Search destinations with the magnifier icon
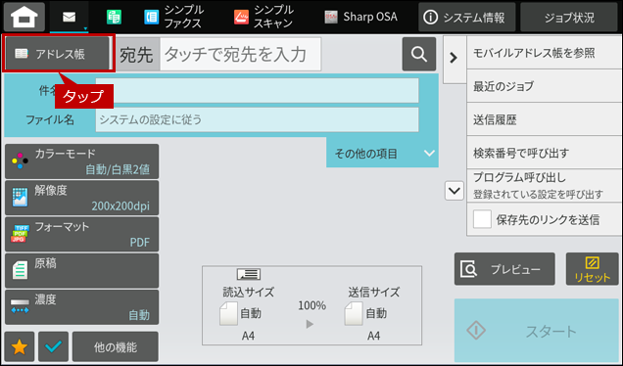 (419, 54)
